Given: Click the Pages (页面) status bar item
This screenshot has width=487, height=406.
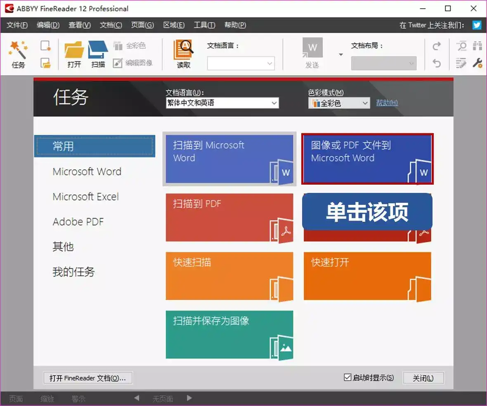Looking at the screenshot, I should 16,399.
